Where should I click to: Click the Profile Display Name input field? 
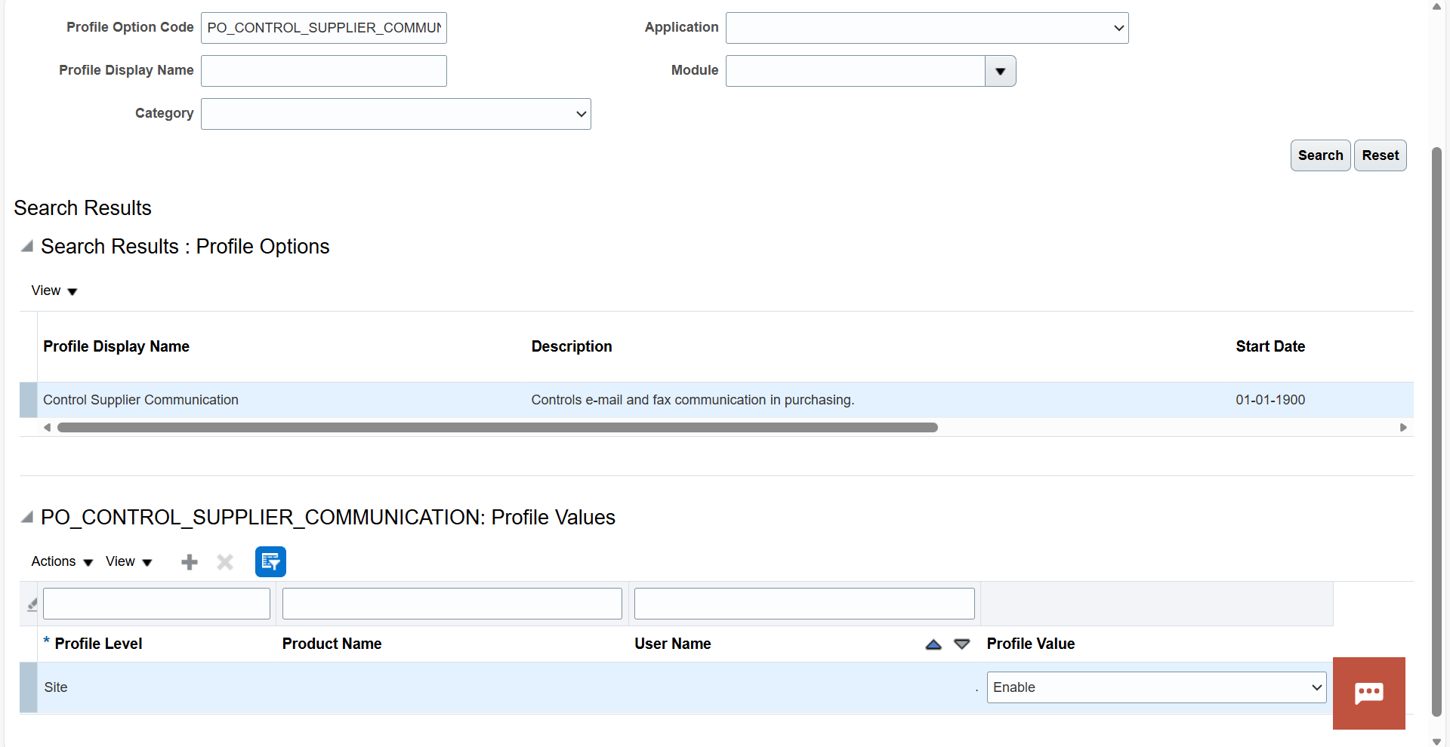(x=324, y=71)
